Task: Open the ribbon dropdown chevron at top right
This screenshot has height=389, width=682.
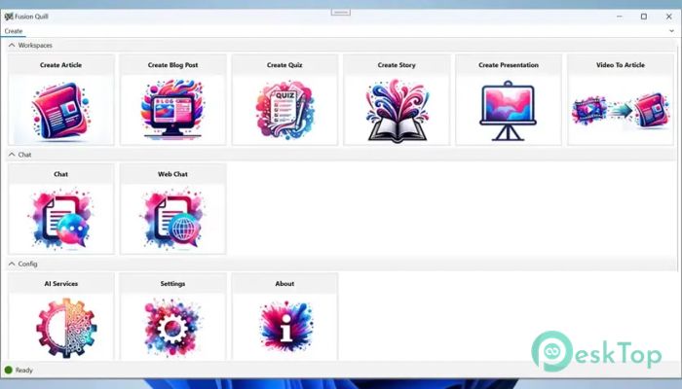Action: (x=671, y=31)
